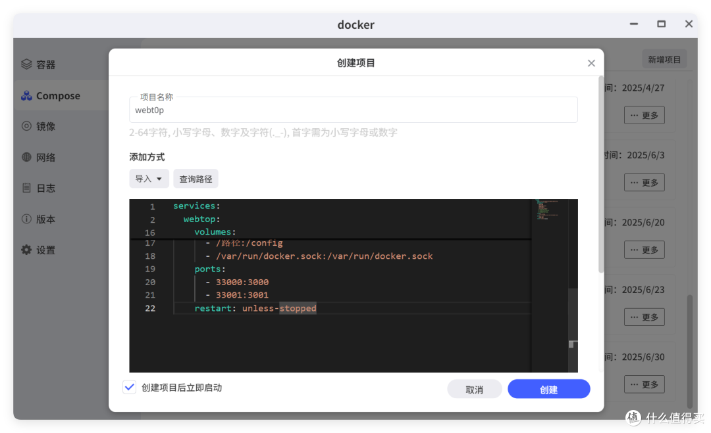Screen dimensions: 711x433
Task: Click port mapping '33001:3001'
Action: point(242,295)
